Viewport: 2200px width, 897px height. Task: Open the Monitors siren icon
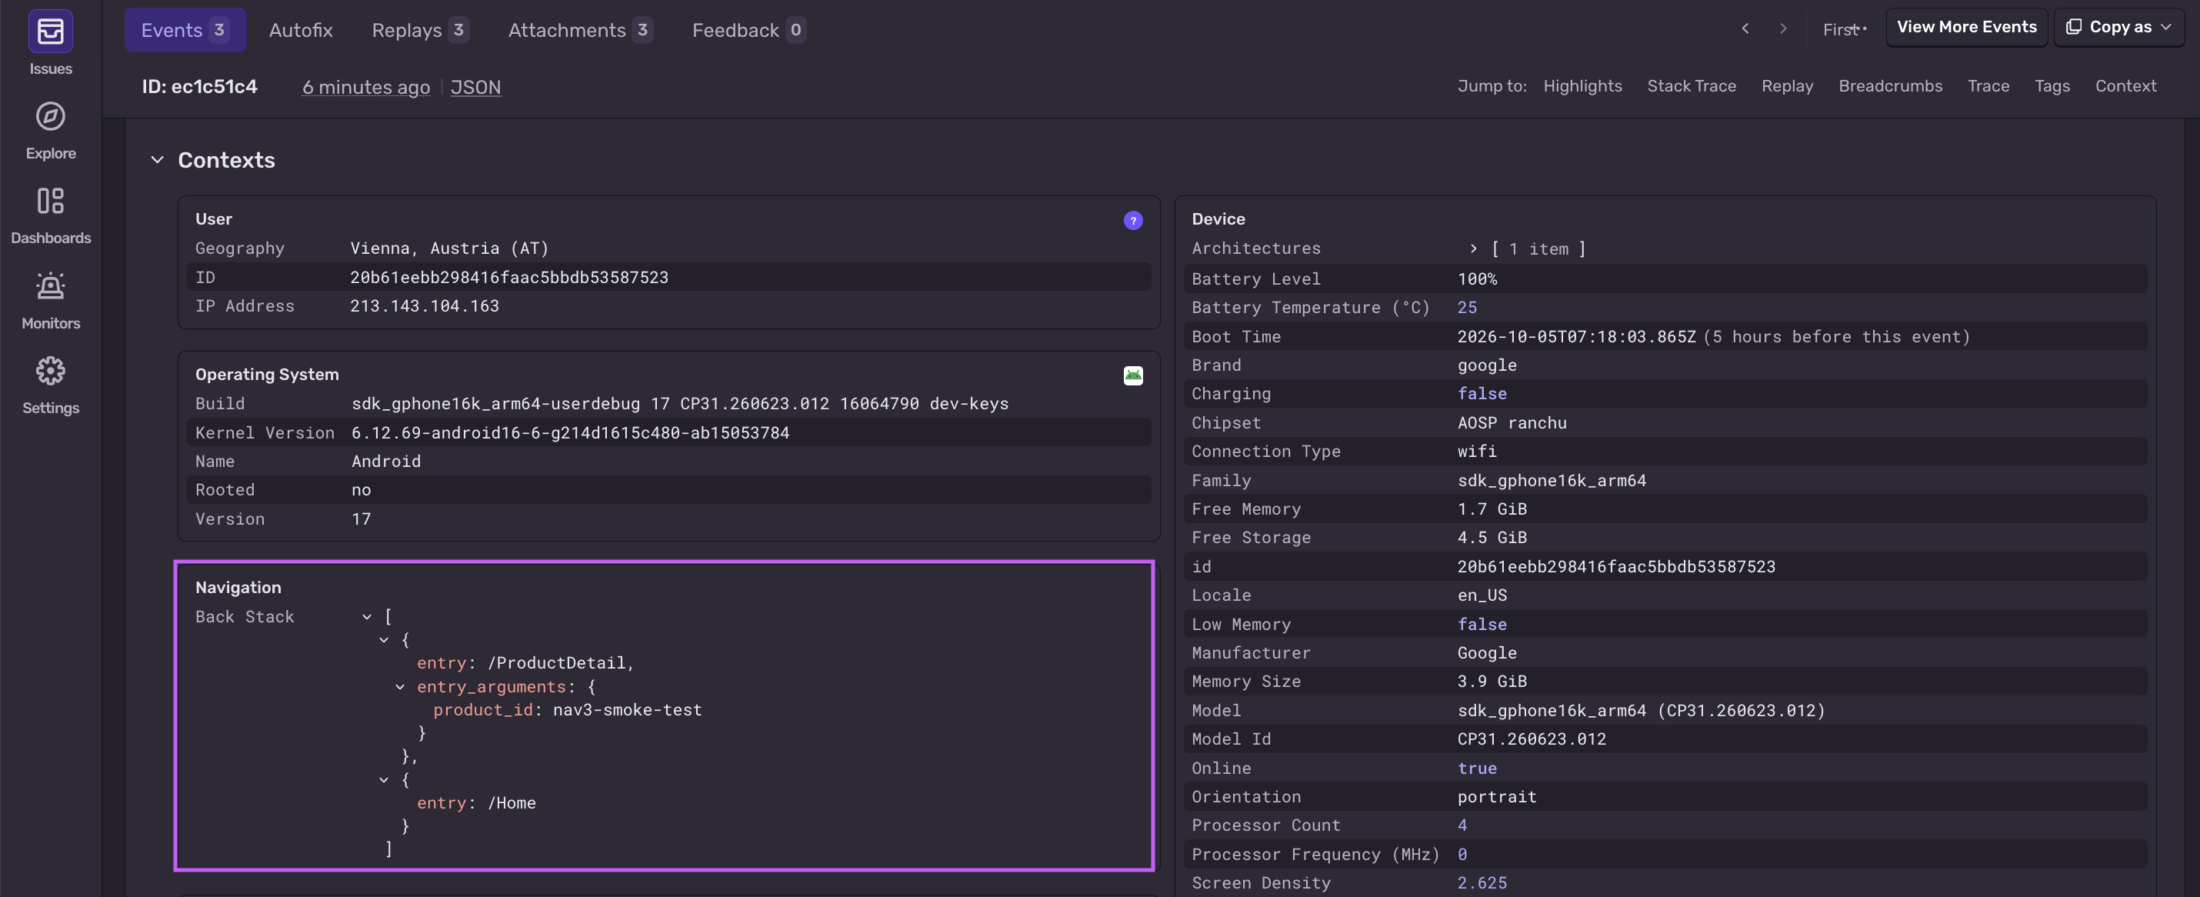[x=51, y=285]
